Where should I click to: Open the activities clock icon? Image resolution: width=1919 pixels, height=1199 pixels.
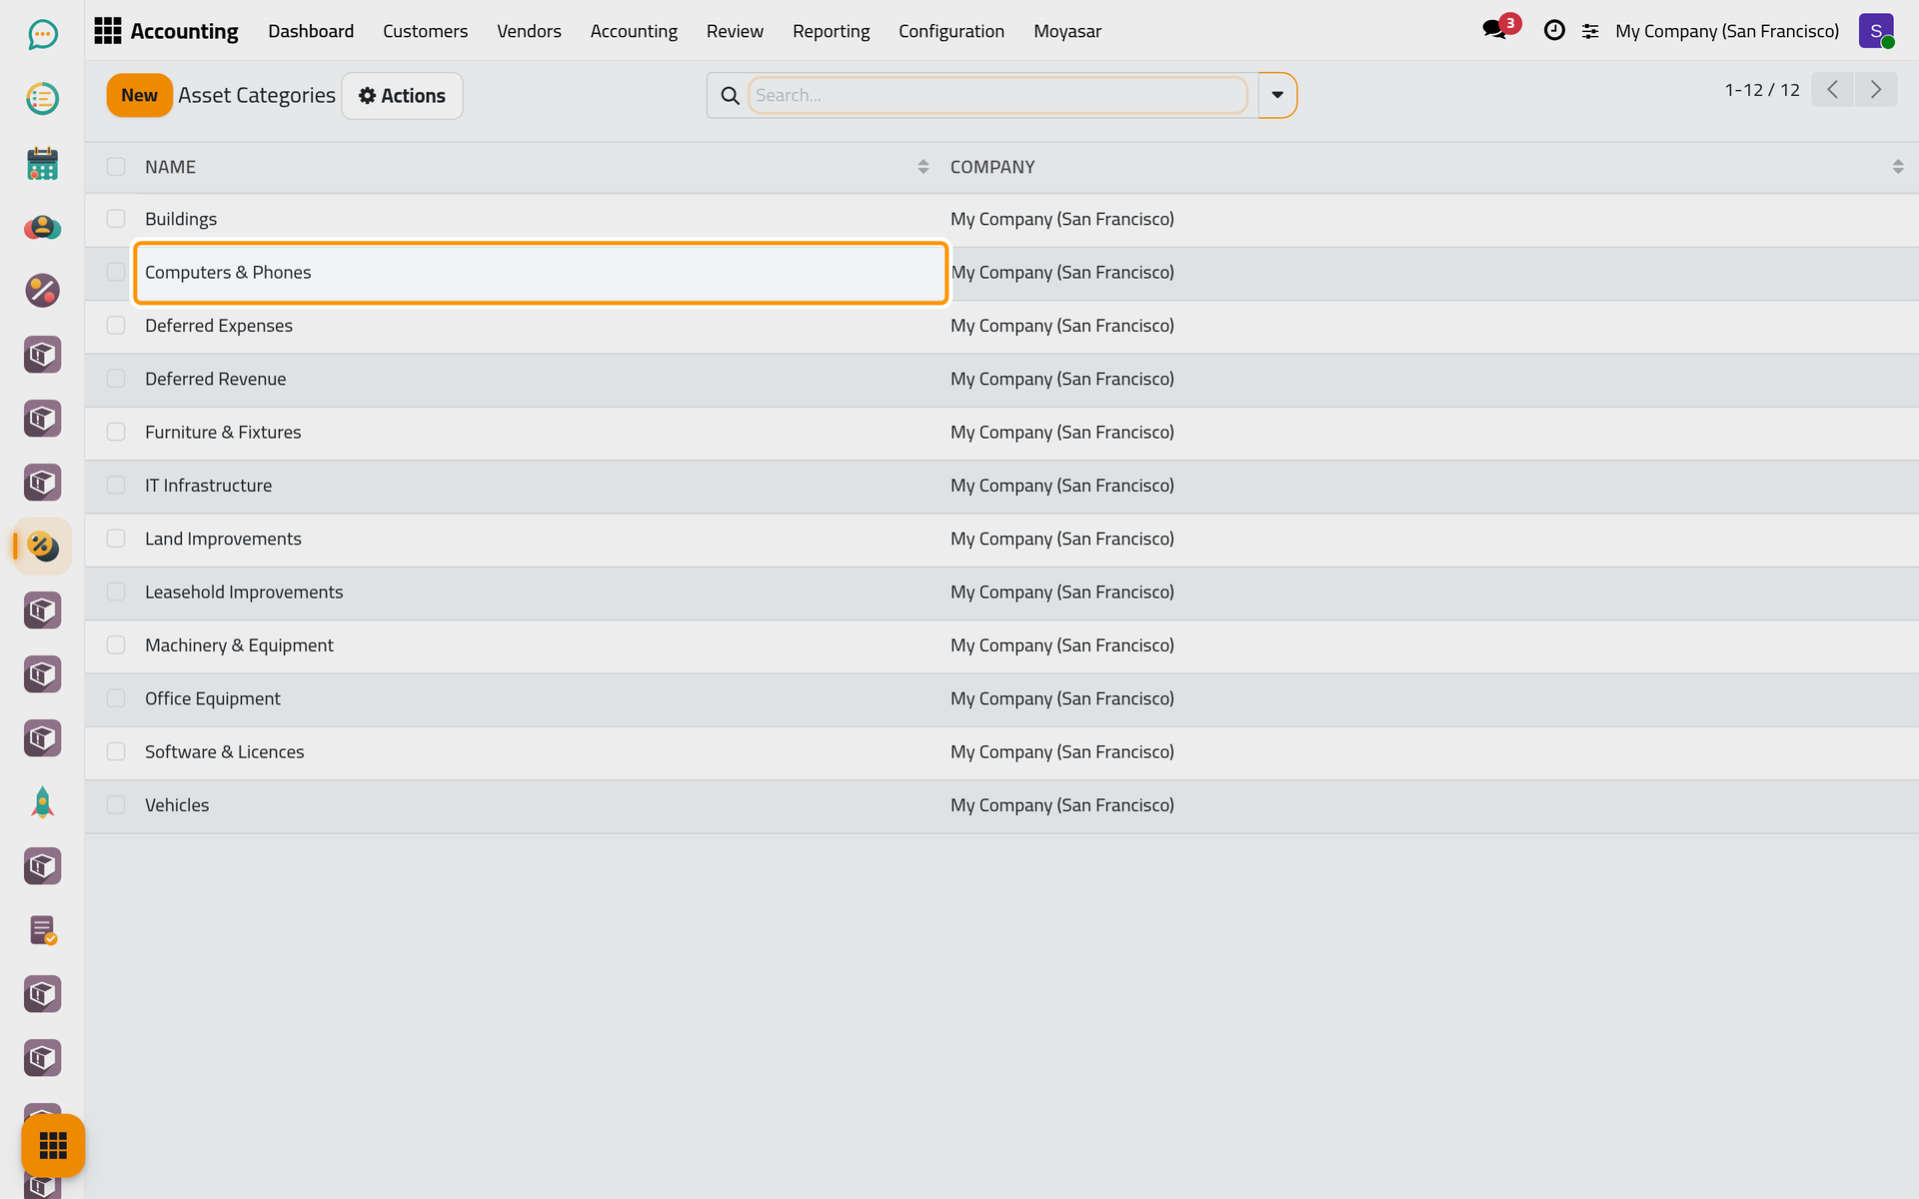click(x=1554, y=31)
